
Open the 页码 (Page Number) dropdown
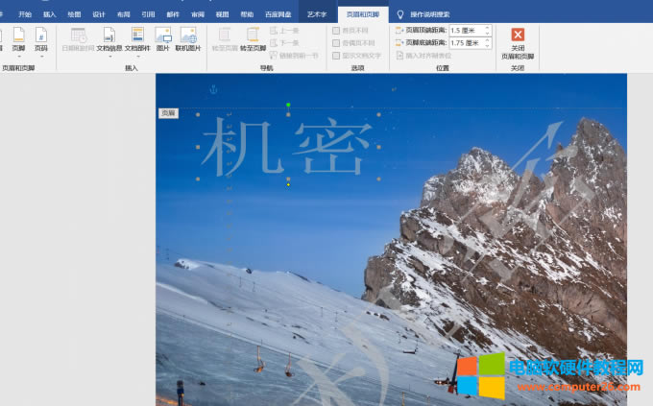coord(41,39)
